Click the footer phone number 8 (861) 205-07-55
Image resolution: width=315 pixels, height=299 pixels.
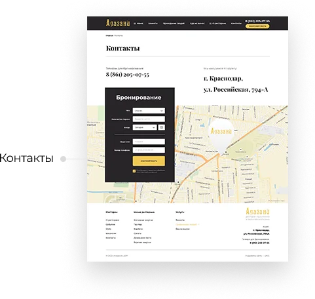[x=259, y=243]
